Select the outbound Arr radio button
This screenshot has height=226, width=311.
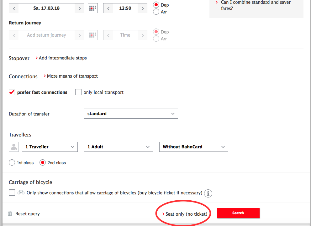(156, 12)
